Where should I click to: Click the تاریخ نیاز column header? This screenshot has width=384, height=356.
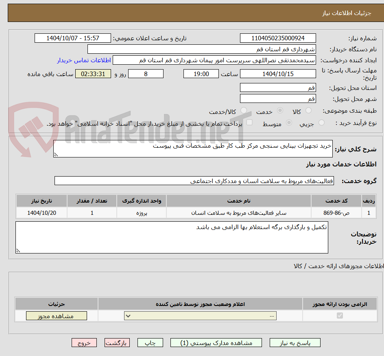pos(41,201)
